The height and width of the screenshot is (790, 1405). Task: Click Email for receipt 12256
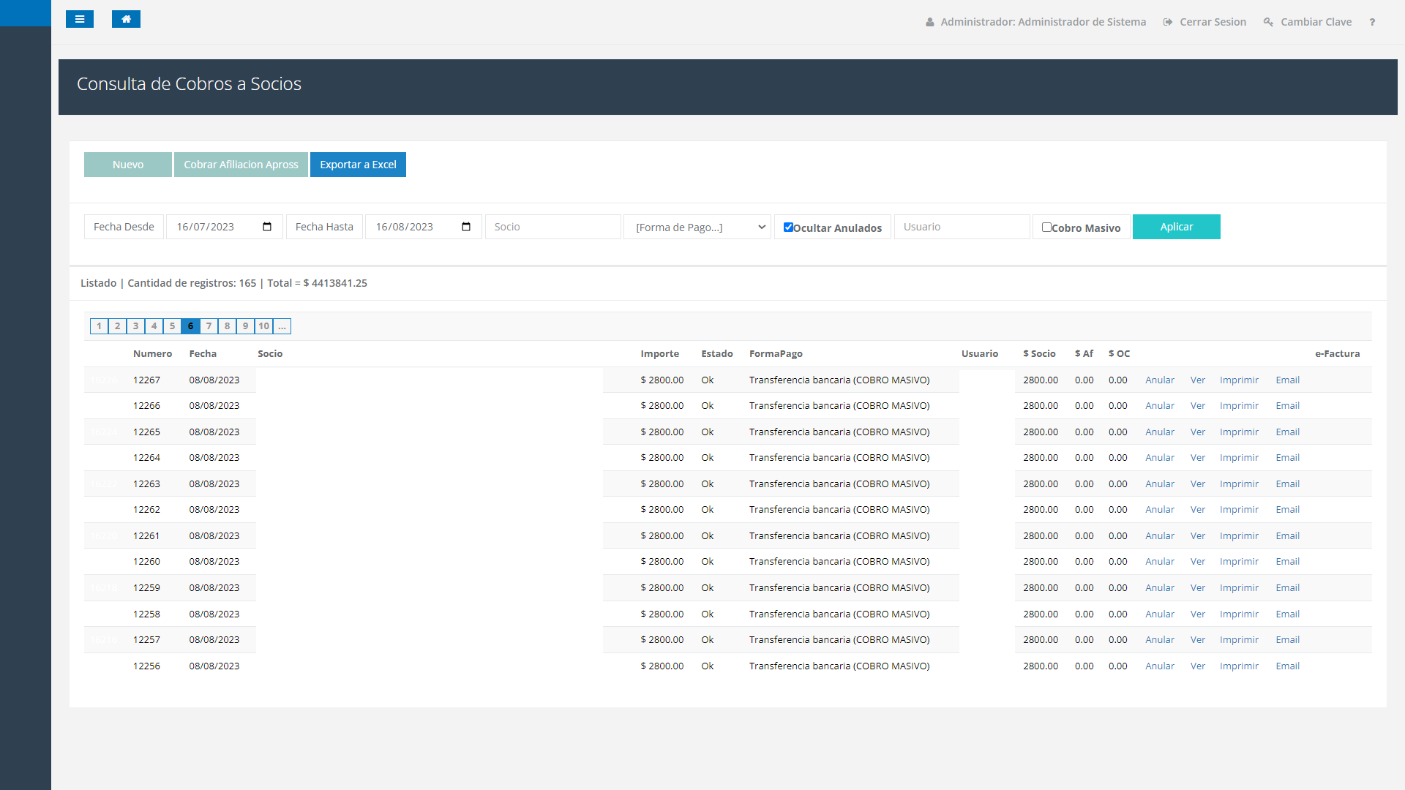(x=1287, y=666)
